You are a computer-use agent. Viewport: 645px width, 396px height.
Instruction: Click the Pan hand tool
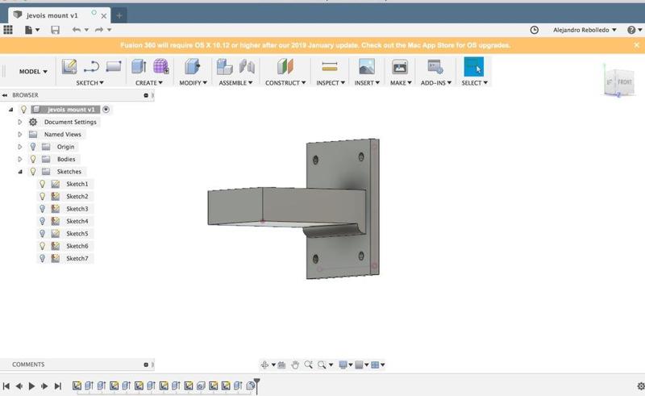[295, 365]
